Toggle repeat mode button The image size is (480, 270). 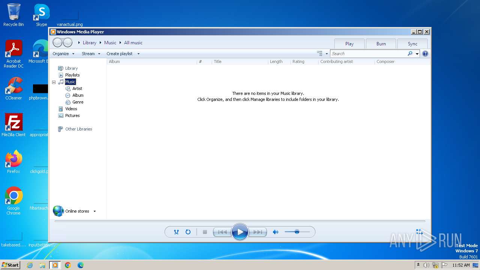[188, 232]
